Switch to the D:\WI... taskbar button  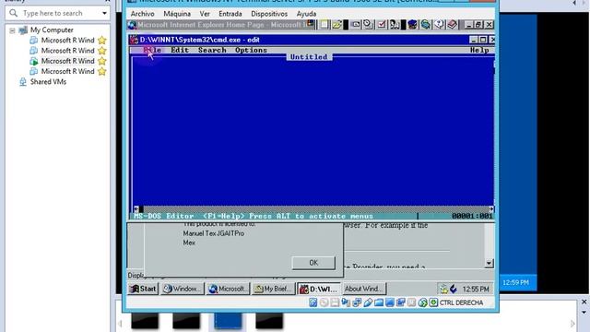coord(319,289)
